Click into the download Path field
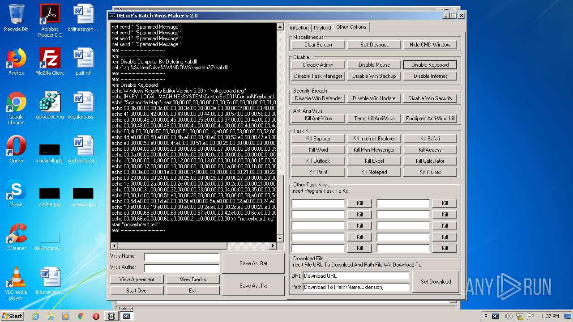This screenshot has width=573, height=322. 356,287
